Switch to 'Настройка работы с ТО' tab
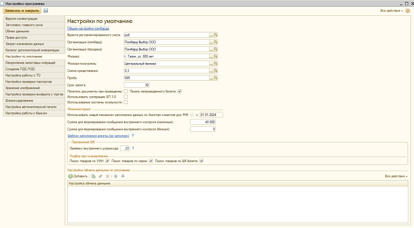 pos(34,75)
